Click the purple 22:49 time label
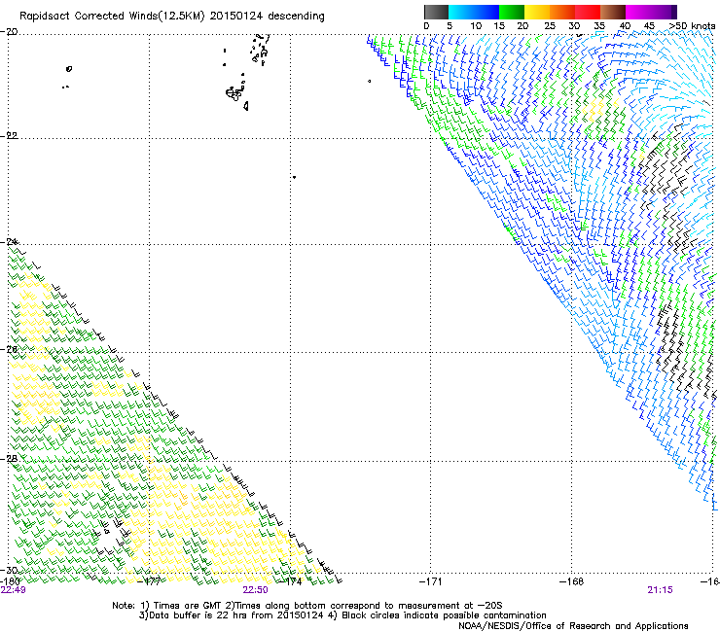 tap(14, 590)
